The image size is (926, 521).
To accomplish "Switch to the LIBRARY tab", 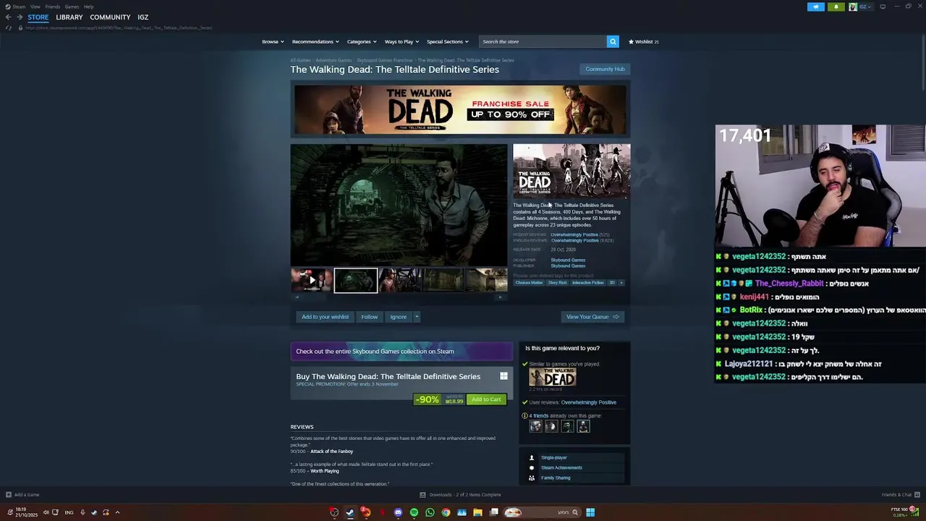I will coord(69,17).
